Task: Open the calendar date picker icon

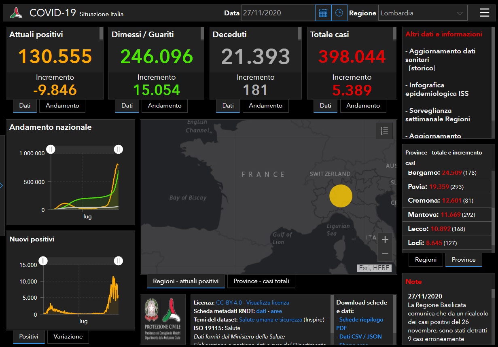Action: 323,13
